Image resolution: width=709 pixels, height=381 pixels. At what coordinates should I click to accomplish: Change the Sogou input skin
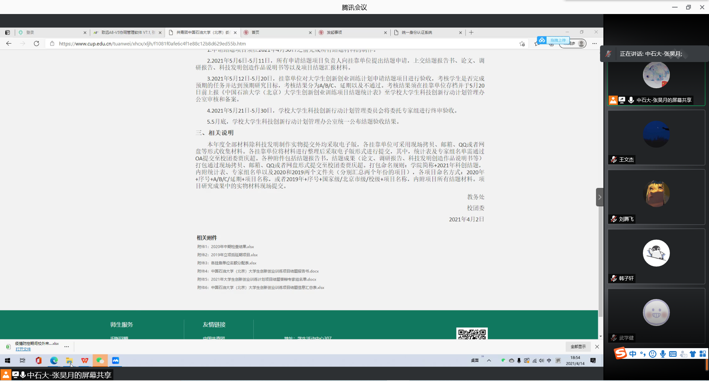click(692, 354)
